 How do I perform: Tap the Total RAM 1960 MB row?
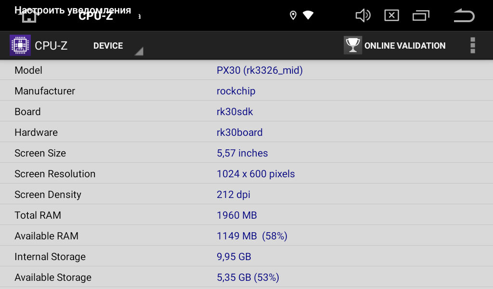coord(246,215)
